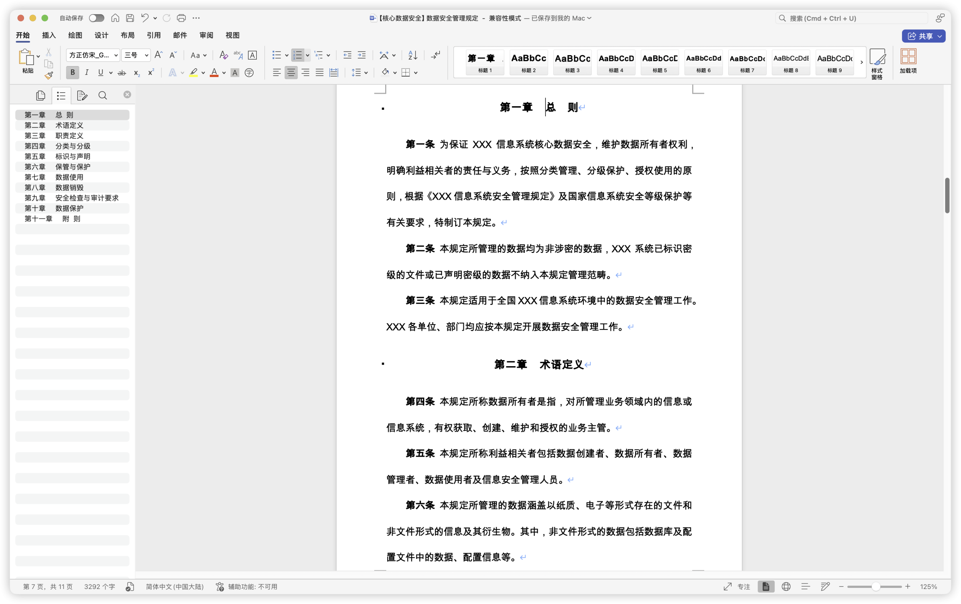The image size is (961, 604).
Task: Open the 样式窗格 style pane
Action: click(x=878, y=63)
